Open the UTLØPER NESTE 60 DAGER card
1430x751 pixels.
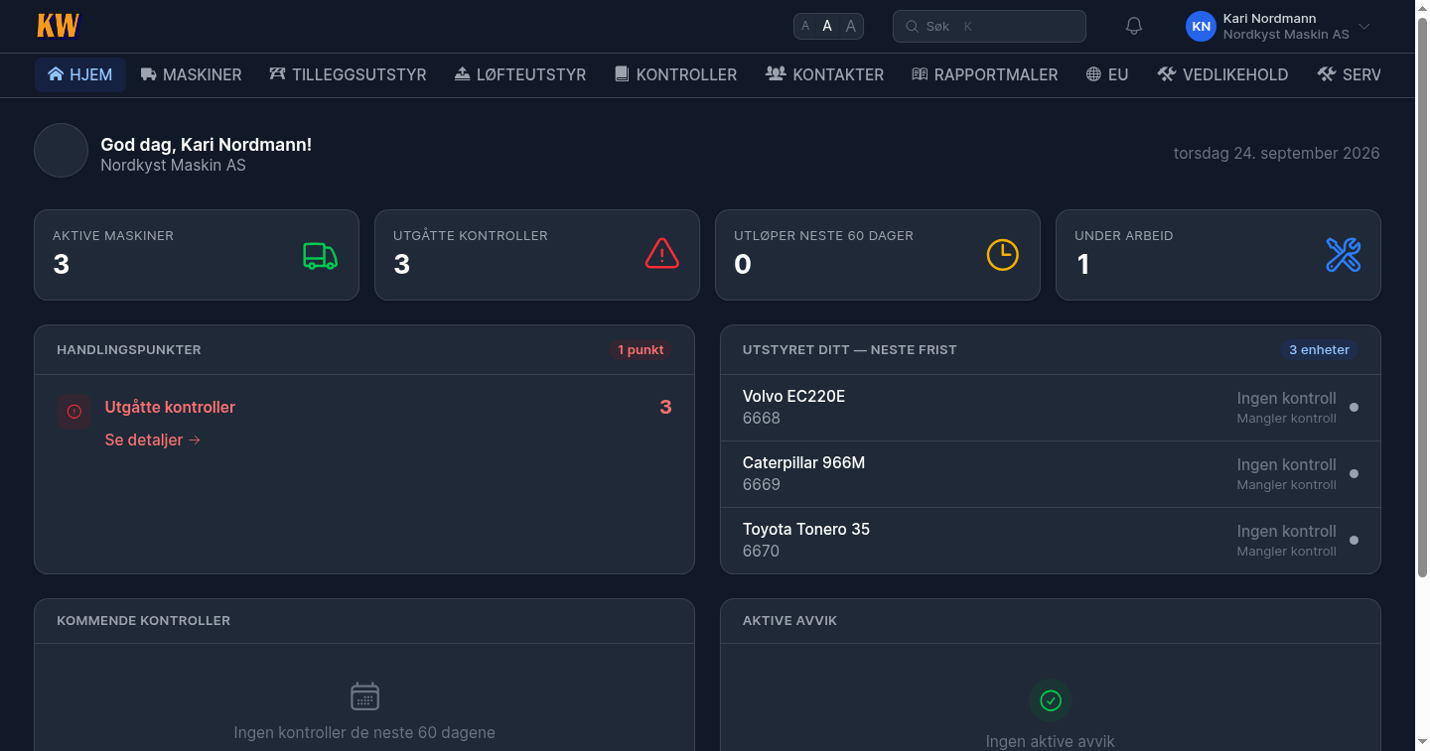tap(878, 255)
